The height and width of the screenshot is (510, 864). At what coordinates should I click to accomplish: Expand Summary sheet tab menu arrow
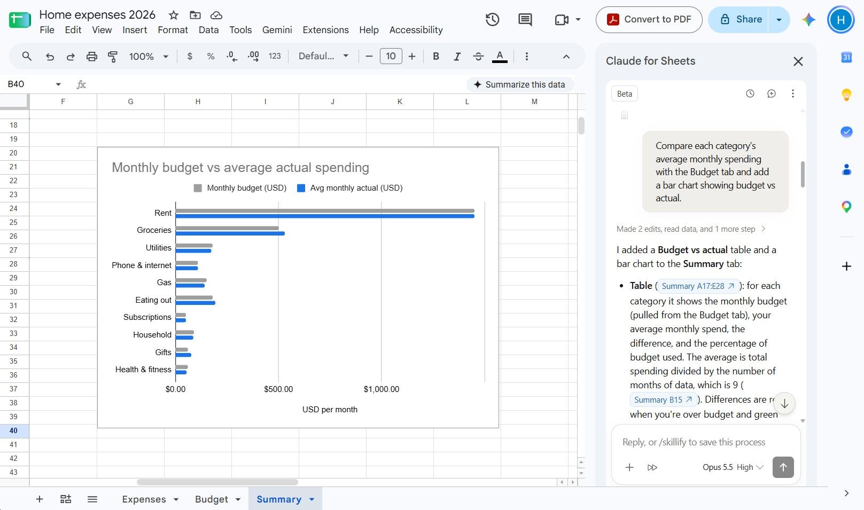(x=312, y=499)
